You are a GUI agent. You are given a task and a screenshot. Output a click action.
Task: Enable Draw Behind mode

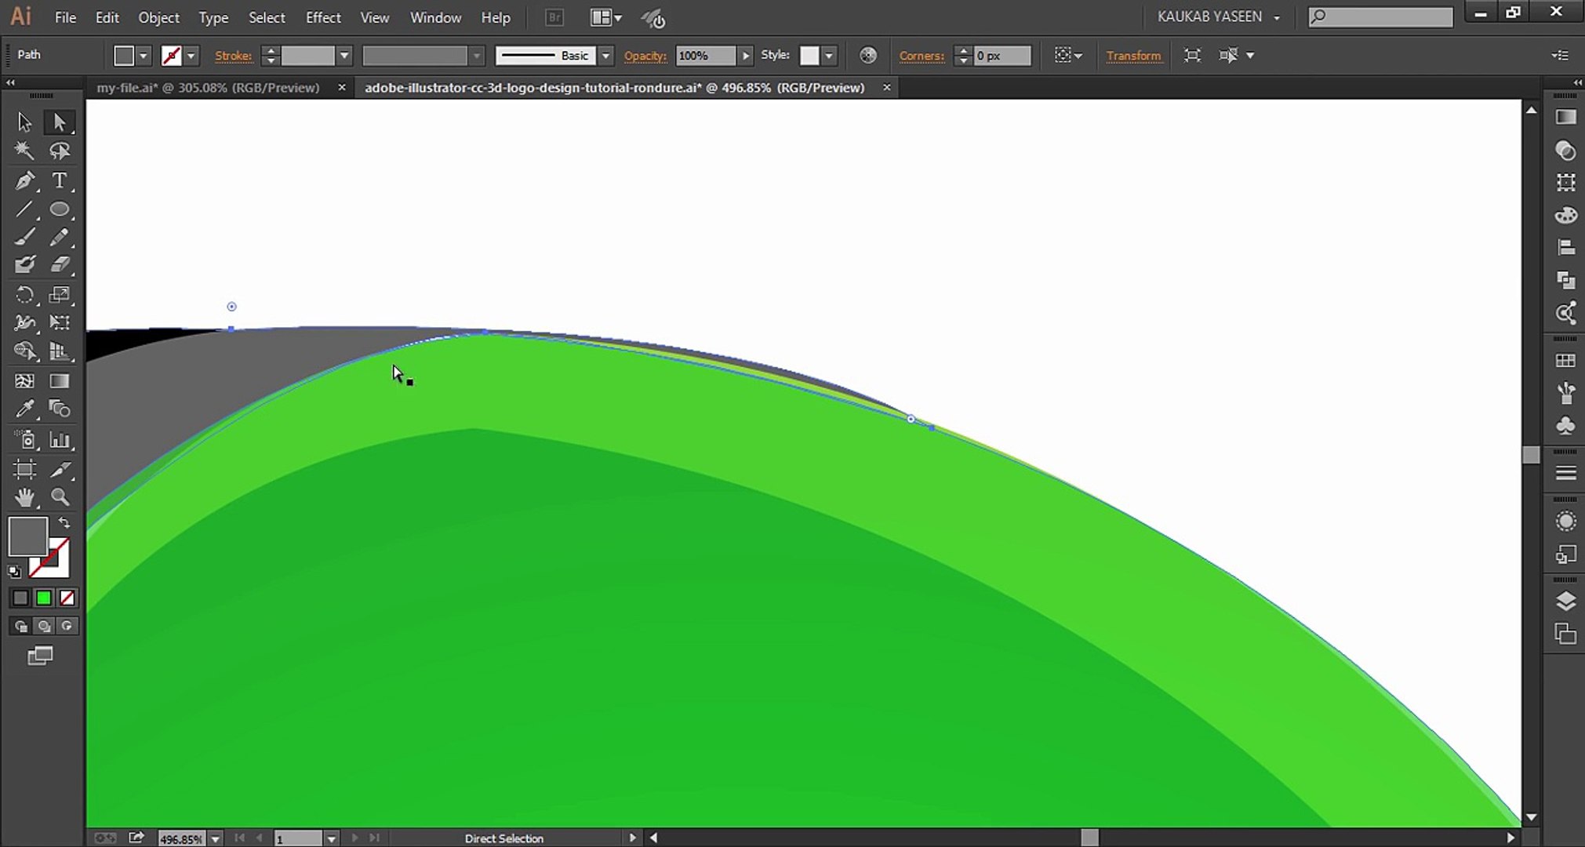coord(44,626)
